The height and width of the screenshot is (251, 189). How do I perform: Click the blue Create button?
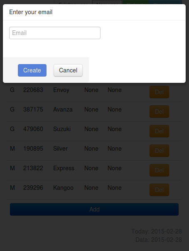point(32,70)
